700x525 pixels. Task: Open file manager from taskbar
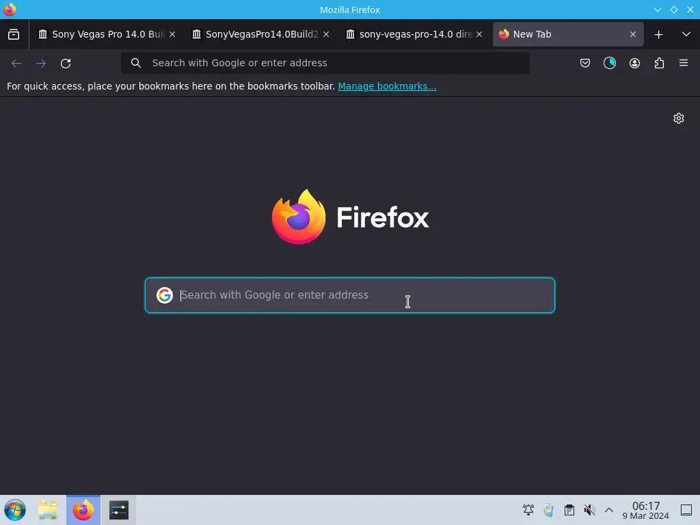click(x=48, y=510)
